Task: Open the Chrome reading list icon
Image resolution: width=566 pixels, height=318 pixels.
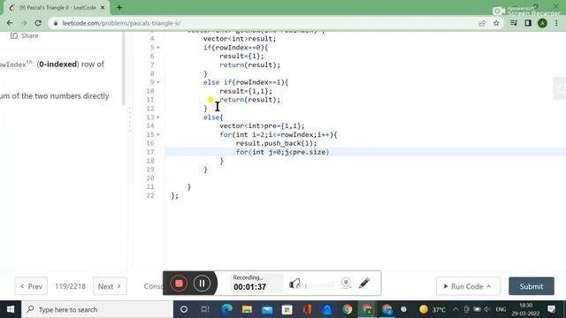Action: 514,23
